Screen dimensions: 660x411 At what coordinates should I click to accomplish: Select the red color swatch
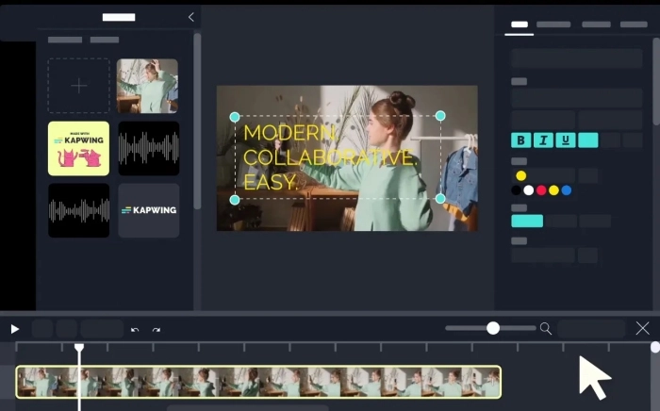(541, 190)
